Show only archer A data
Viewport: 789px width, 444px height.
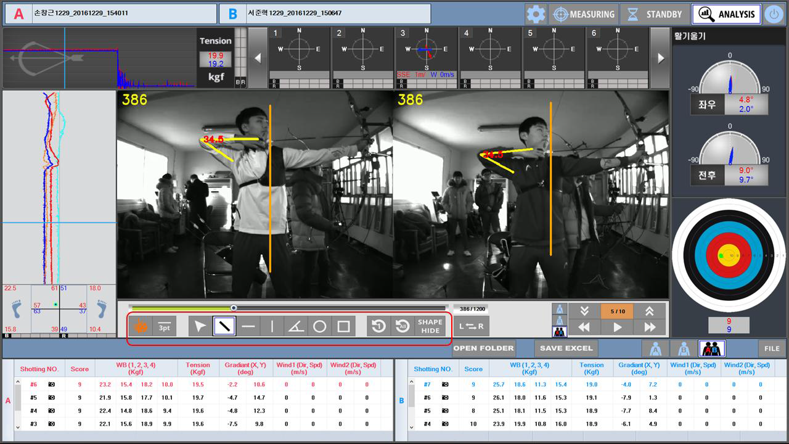[x=655, y=348]
